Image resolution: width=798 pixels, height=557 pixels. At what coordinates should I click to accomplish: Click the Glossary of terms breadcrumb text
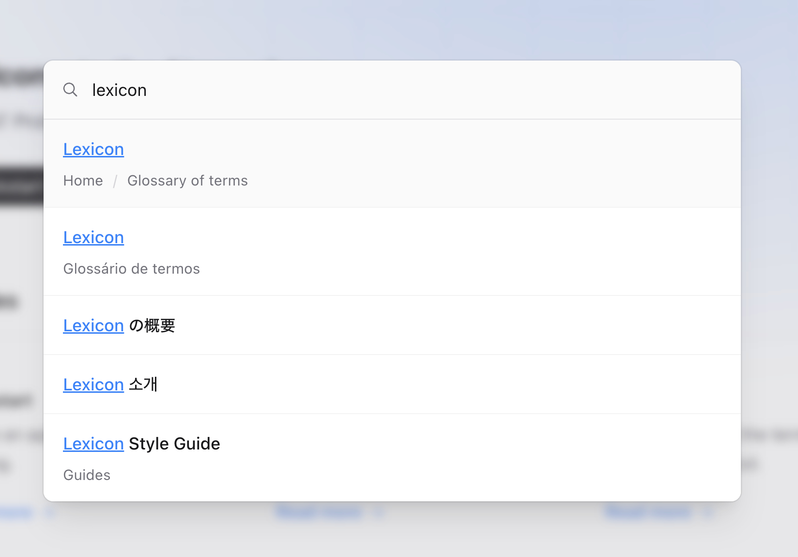(x=187, y=181)
